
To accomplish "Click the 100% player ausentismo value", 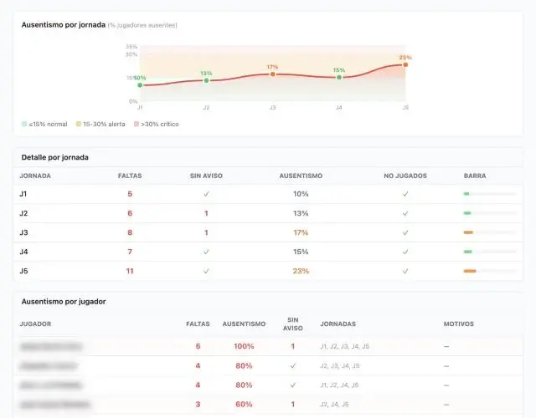I will (x=244, y=346).
